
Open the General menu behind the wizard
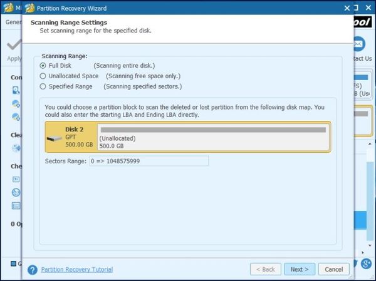click(13, 22)
